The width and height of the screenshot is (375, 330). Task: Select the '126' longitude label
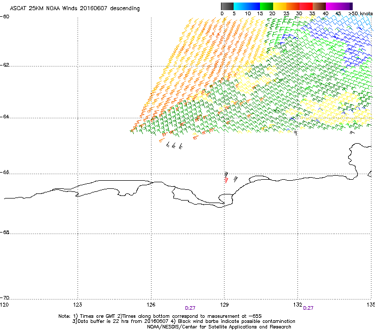(x=151, y=305)
